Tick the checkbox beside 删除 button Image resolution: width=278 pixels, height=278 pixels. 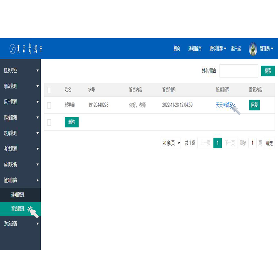(x=49, y=122)
